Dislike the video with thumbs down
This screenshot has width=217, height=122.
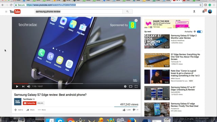134,110
